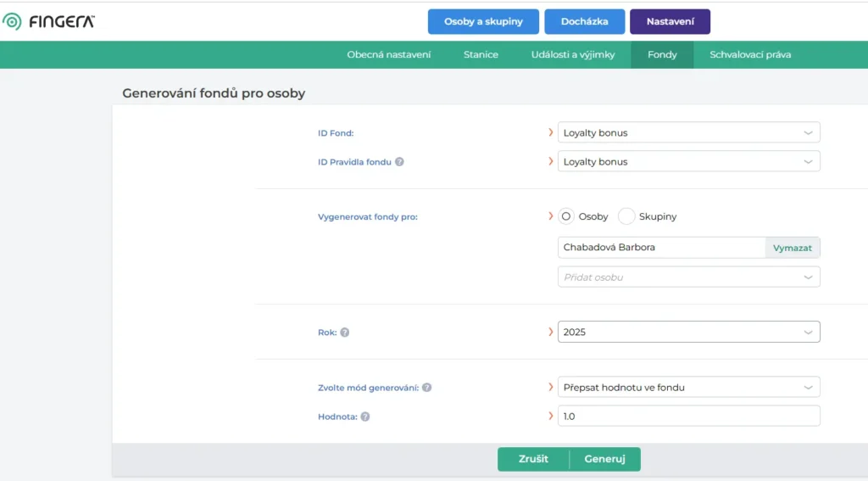Viewport: 868px width, 481px height.
Task: Open the Rok year dropdown showing 2025
Action: pos(688,332)
